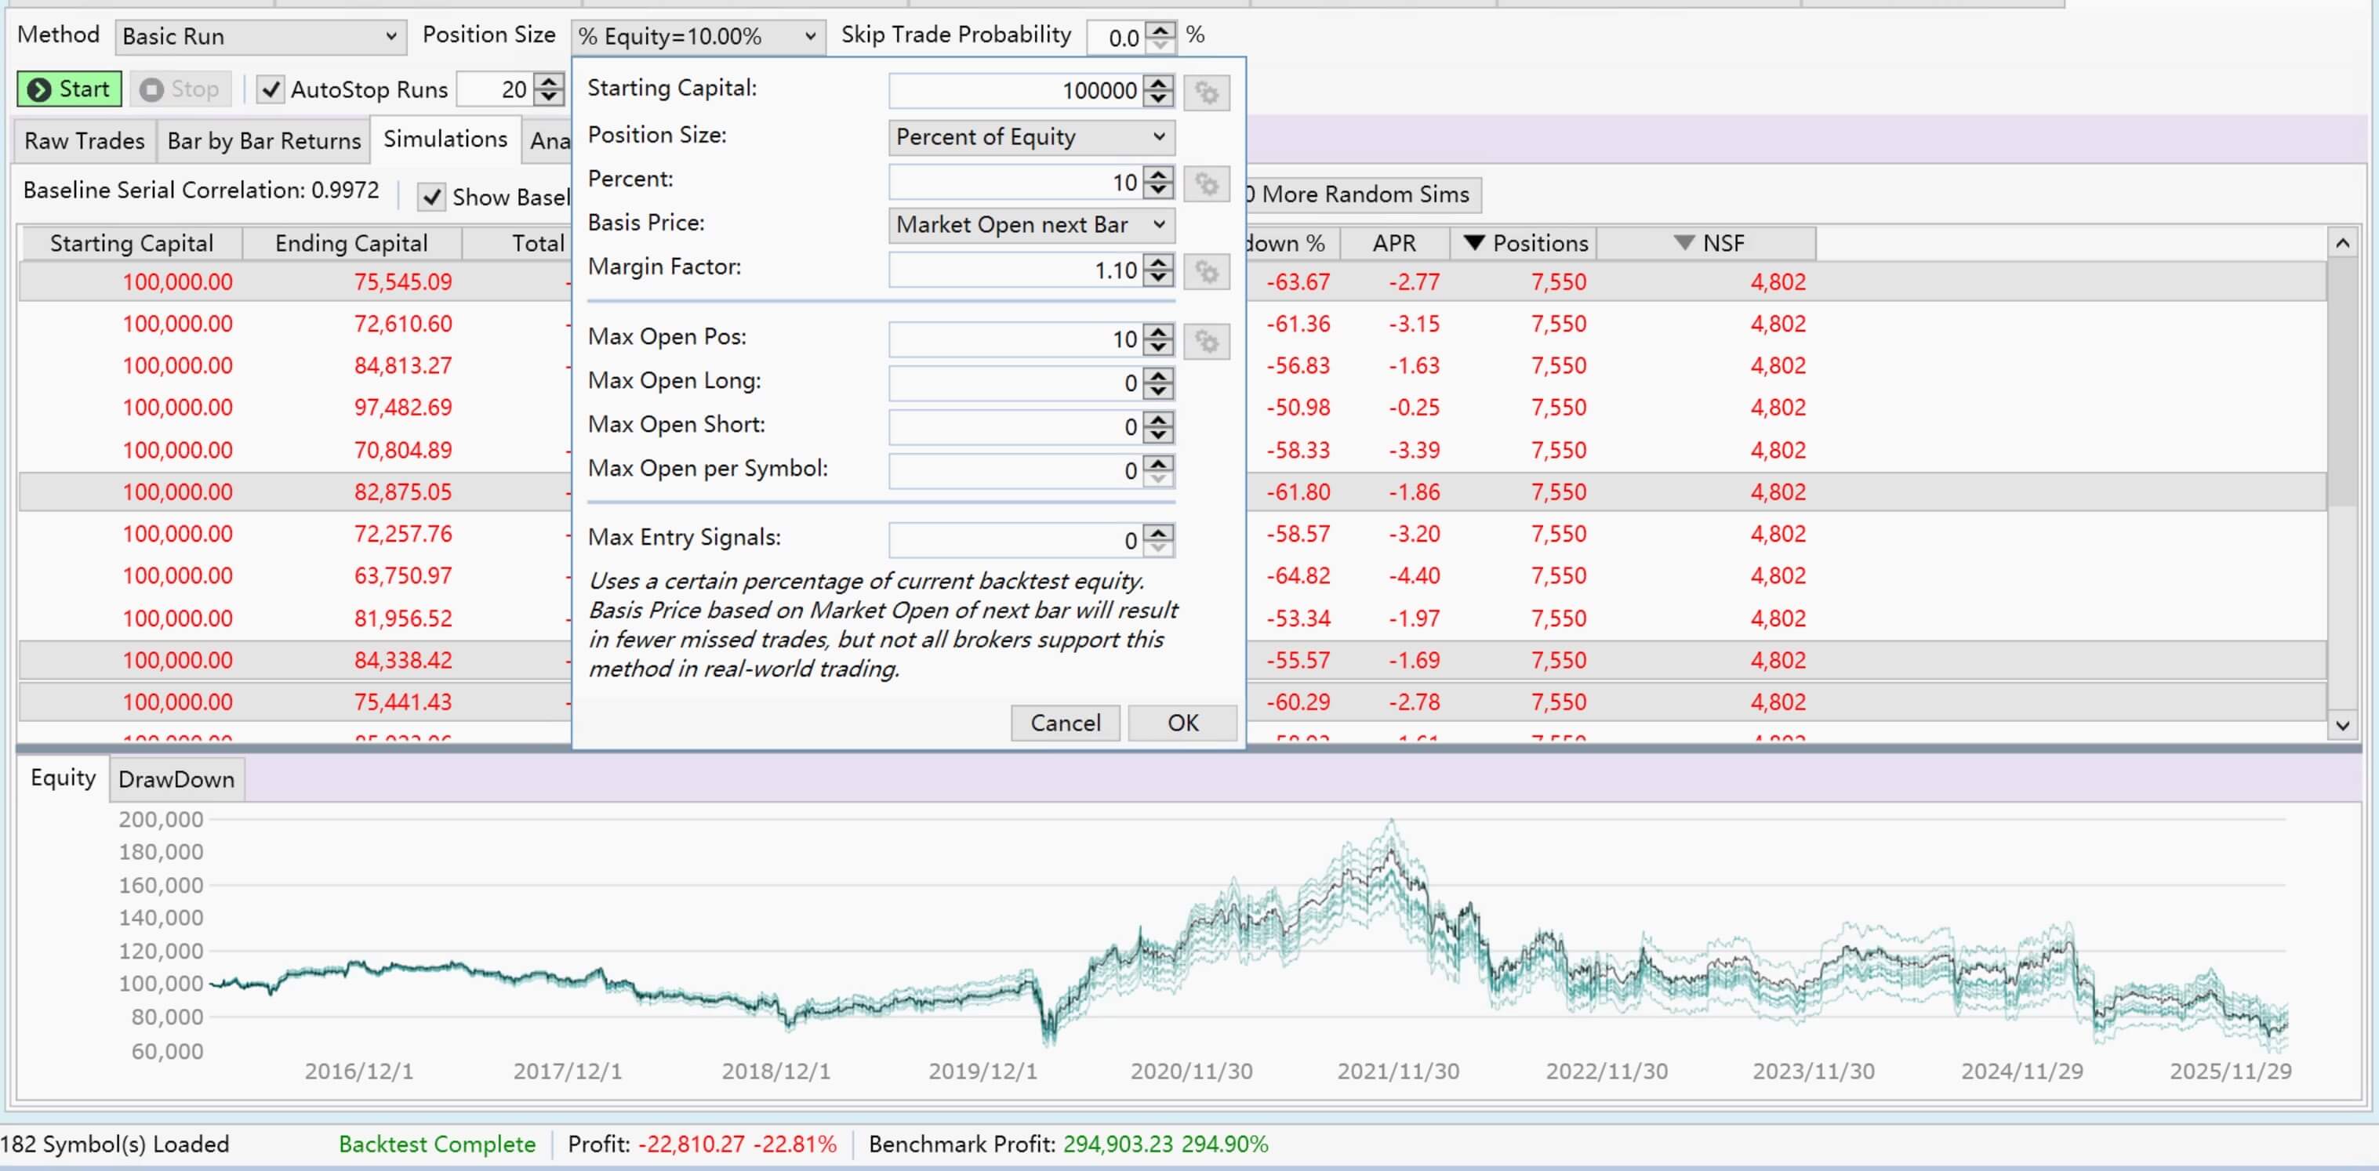Click sort arrow on NSF column header
This screenshot has width=2379, height=1171.
point(1683,243)
